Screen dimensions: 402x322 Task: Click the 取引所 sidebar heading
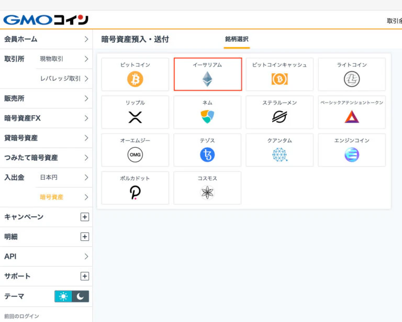[14, 59]
